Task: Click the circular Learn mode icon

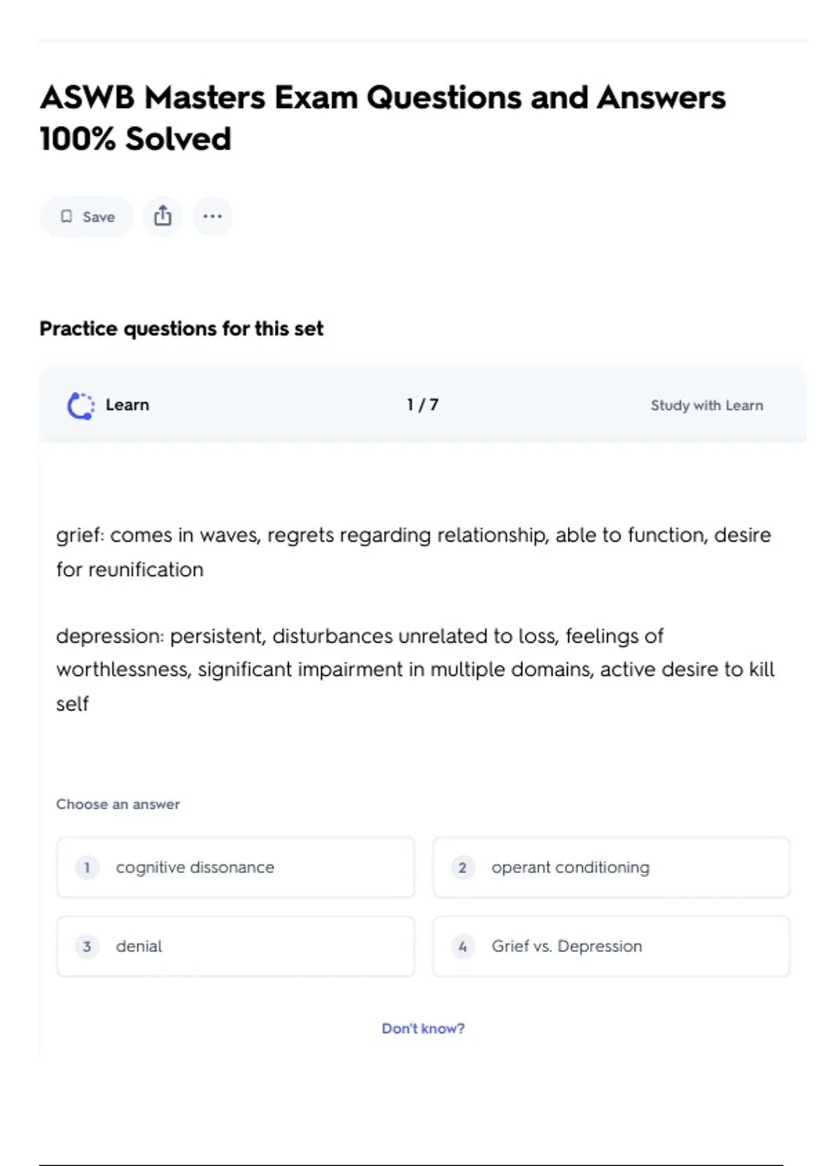Action: (x=80, y=405)
